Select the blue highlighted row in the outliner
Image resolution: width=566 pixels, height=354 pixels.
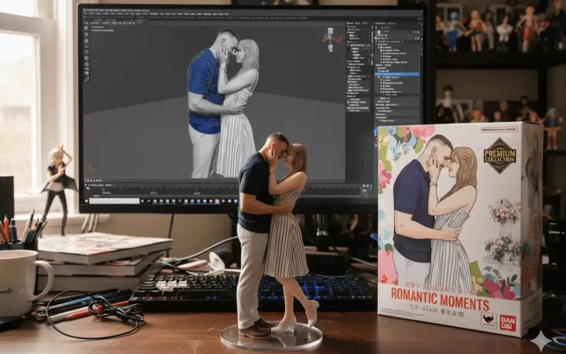coord(397,74)
